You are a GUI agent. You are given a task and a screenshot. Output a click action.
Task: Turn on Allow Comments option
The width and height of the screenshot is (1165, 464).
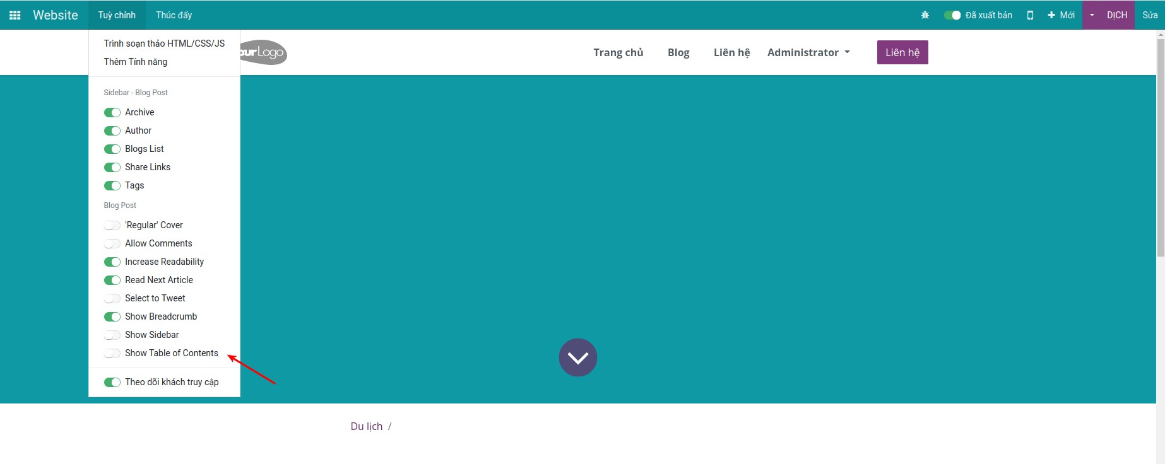tap(112, 243)
